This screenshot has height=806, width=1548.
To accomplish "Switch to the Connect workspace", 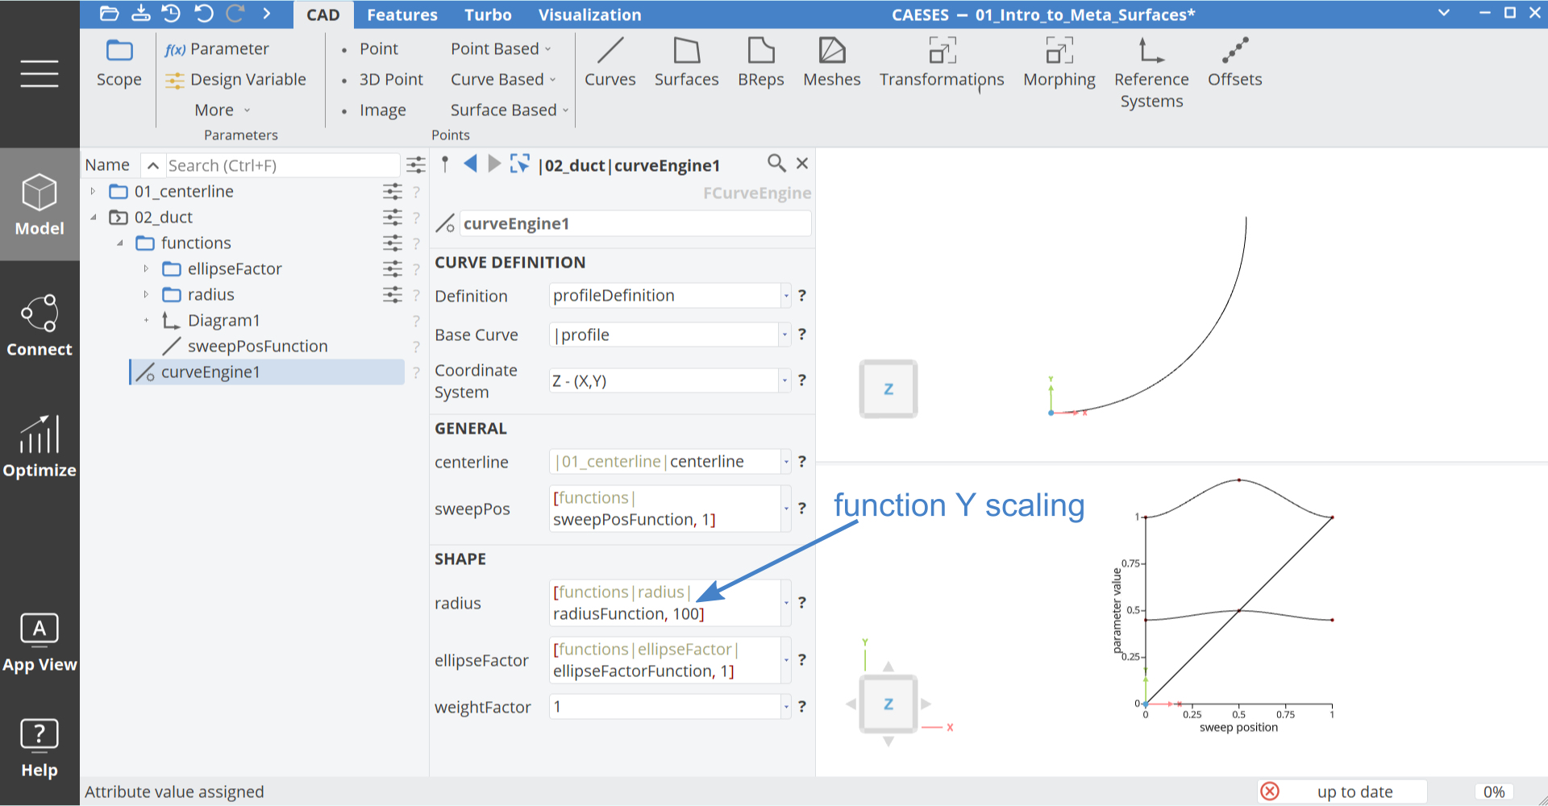I will click(x=40, y=326).
